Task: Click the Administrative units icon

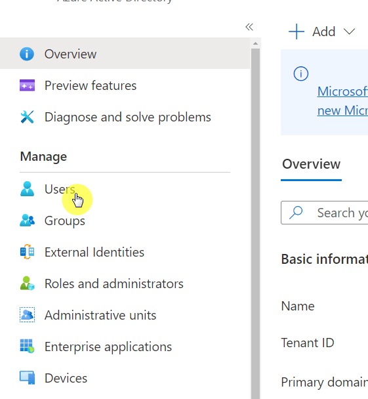Action: (27, 315)
